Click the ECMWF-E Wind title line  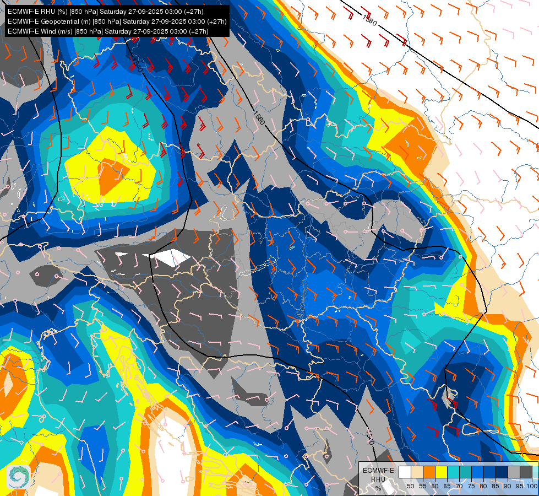(x=108, y=31)
